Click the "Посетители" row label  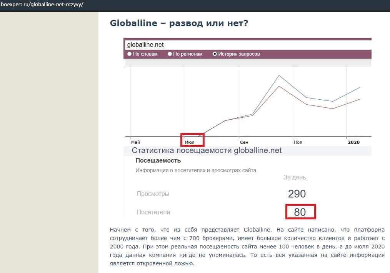tap(153, 212)
